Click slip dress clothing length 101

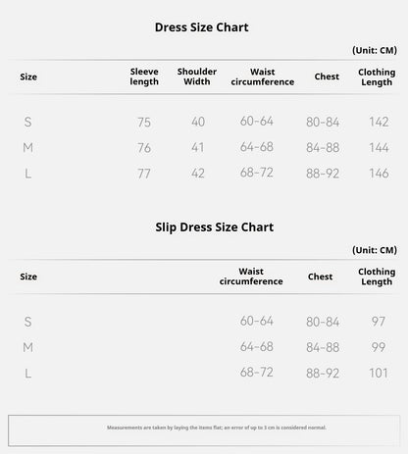click(379, 373)
